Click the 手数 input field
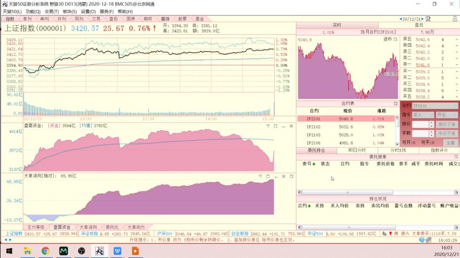460x258 pixels. tap(421, 133)
